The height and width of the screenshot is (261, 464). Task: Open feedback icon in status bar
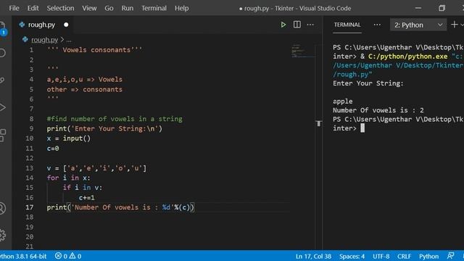click(450, 256)
